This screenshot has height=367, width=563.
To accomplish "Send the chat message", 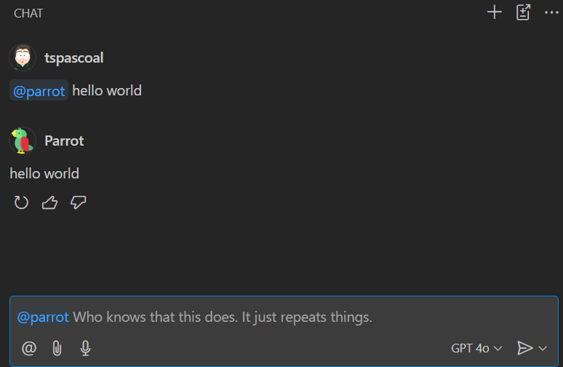I will click(x=524, y=348).
